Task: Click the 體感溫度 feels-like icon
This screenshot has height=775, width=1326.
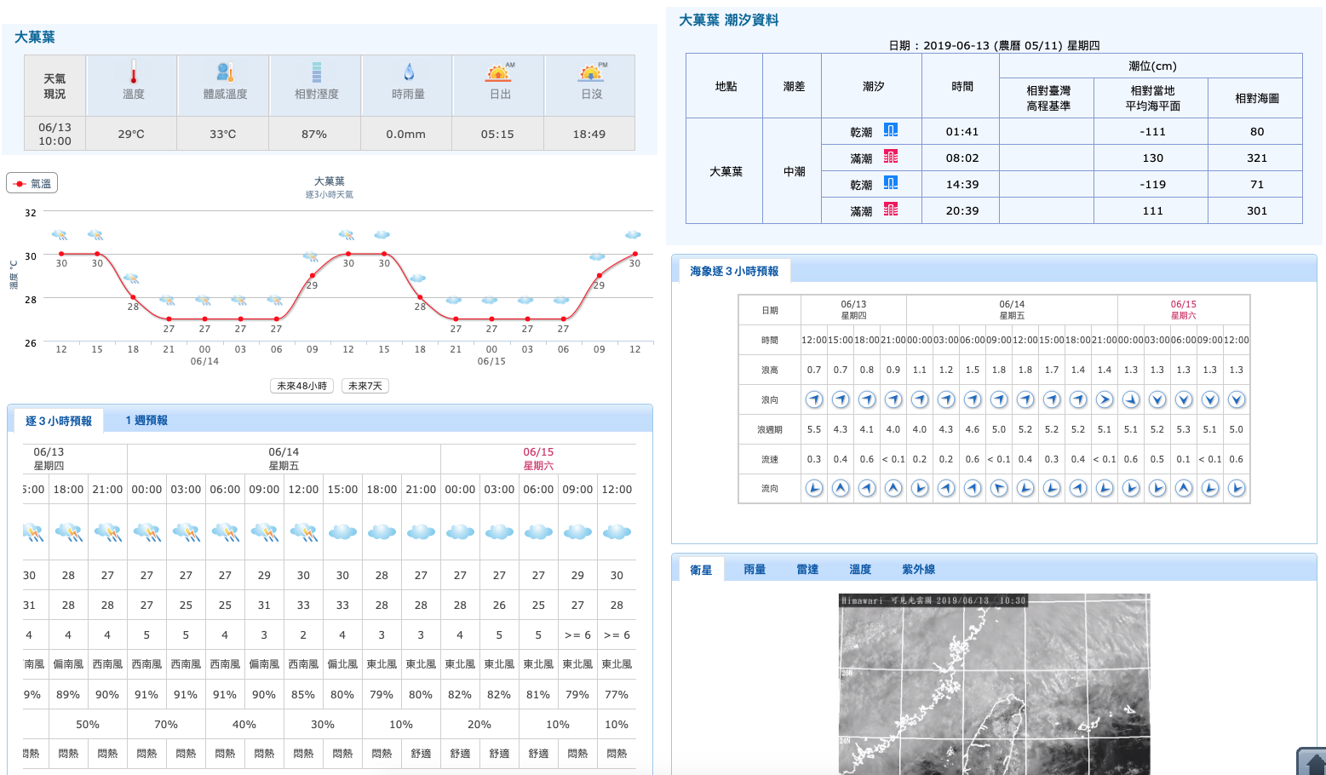Action: tap(225, 72)
